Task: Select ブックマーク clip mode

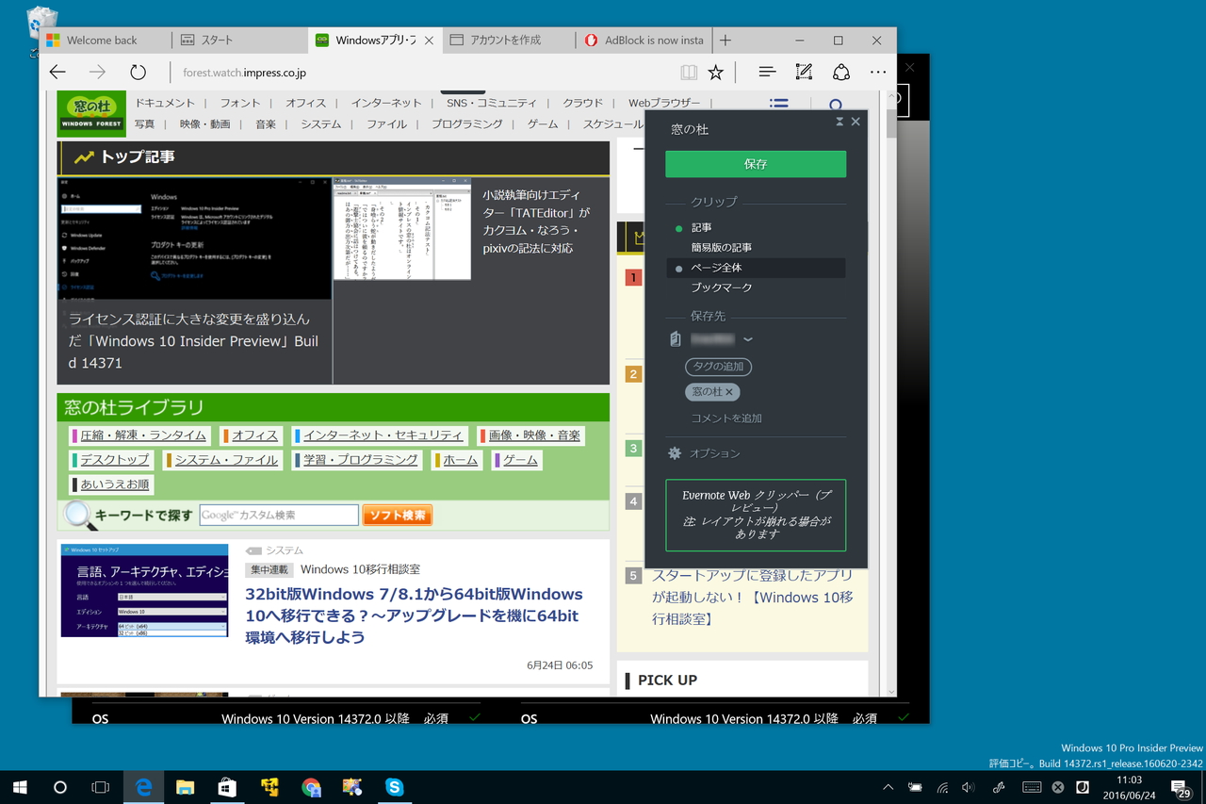Action: (721, 287)
